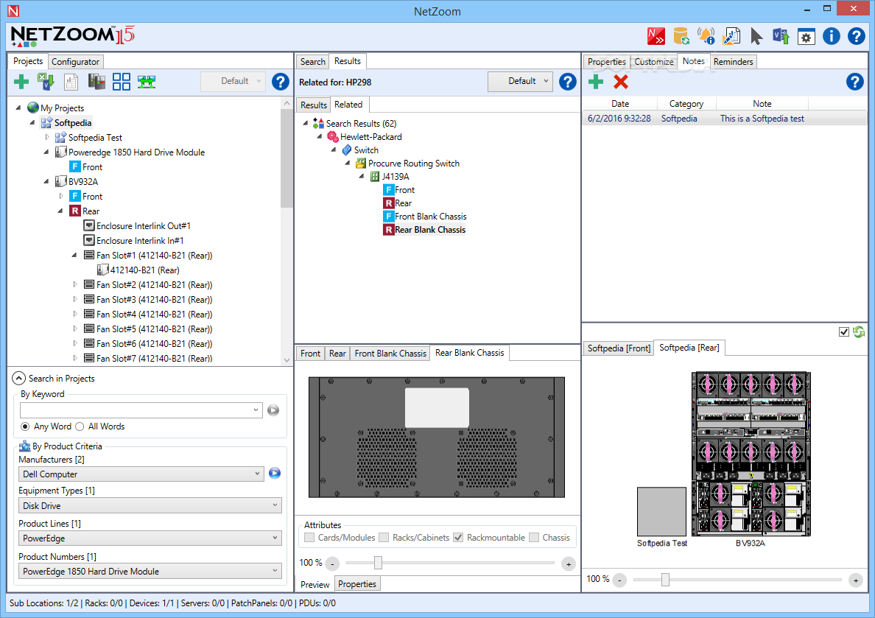
Task: Click the alert bell info icon in header
Action: pos(706,36)
